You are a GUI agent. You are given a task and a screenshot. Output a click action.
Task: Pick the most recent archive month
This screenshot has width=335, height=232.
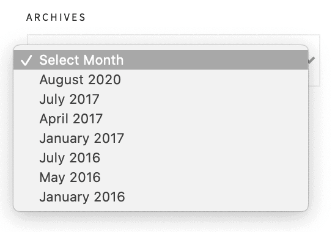pyautogui.click(x=161, y=79)
